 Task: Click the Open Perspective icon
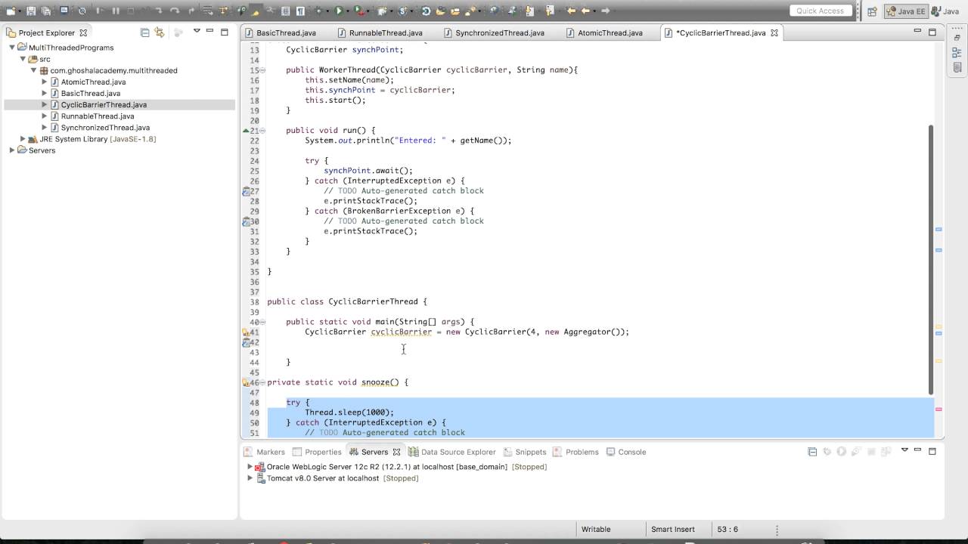click(872, 11)
